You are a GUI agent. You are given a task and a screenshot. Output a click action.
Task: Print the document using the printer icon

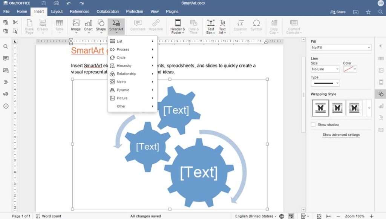click(57, 3)
